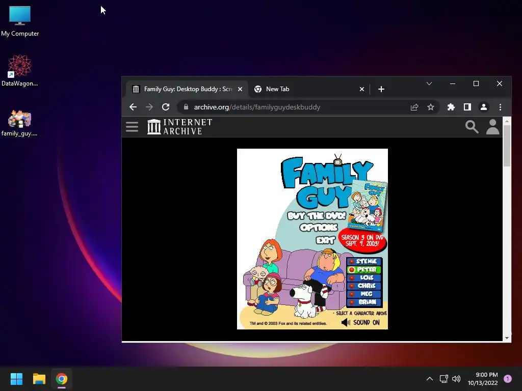The image size is (522, 391).
Task: Select Peter character option
Action: click(x=364, y=270)
